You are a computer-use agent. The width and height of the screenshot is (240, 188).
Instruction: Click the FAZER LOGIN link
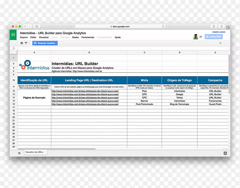point(219,32)
